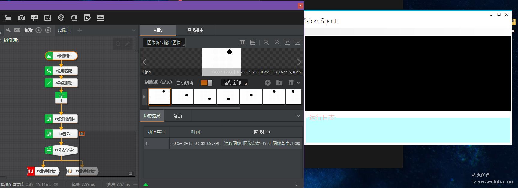Select the 12发送数据1 module node
Viewport: 518px width, 188px height.
pos(44,171)
